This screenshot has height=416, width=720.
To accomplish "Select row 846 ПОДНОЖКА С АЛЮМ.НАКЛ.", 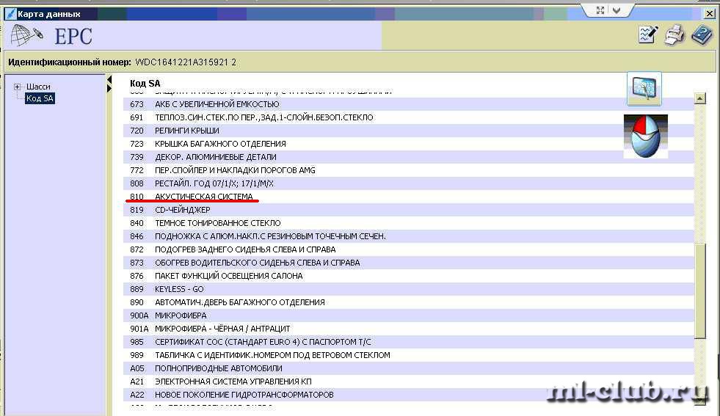I will tap(408, 236).
